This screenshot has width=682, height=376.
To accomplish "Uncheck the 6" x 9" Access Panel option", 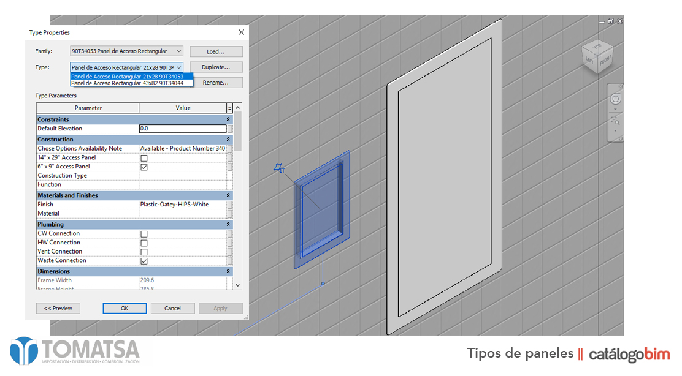I will 144,167.
